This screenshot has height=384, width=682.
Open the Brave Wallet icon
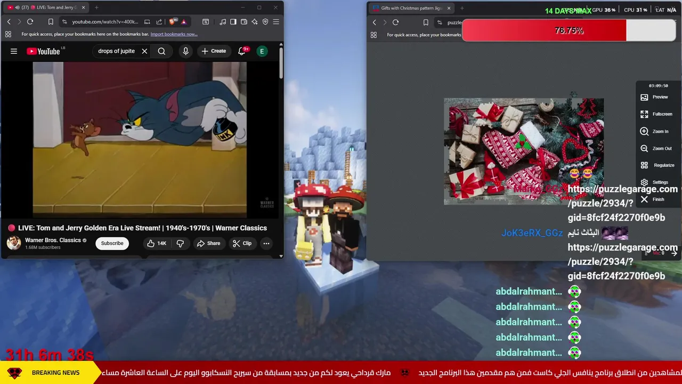click(244, 22)
